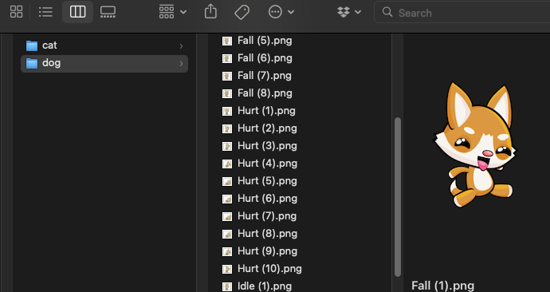The height and width of the screenshot is (292, 550).
Task: Click the Hurt (10).png file icon
Action: (227, 269)
